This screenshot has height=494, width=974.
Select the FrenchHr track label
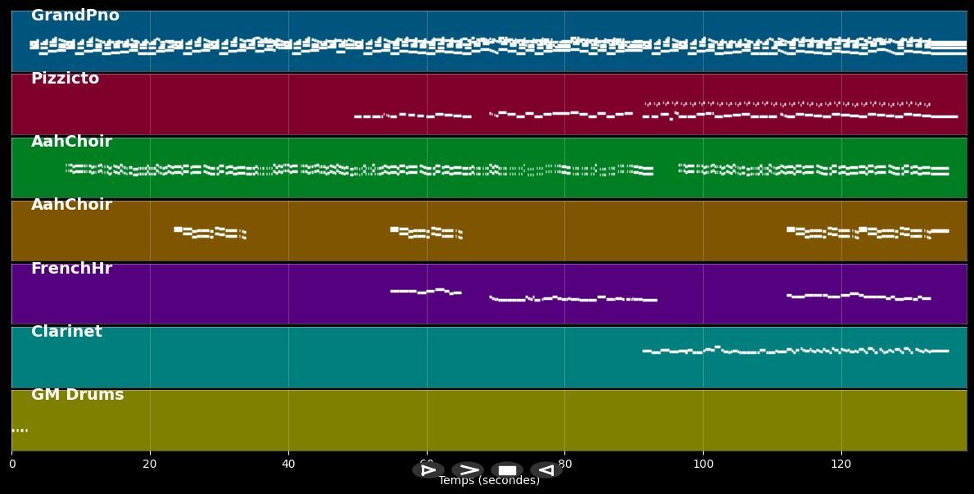pyautogui.click(x=71, y=269)
